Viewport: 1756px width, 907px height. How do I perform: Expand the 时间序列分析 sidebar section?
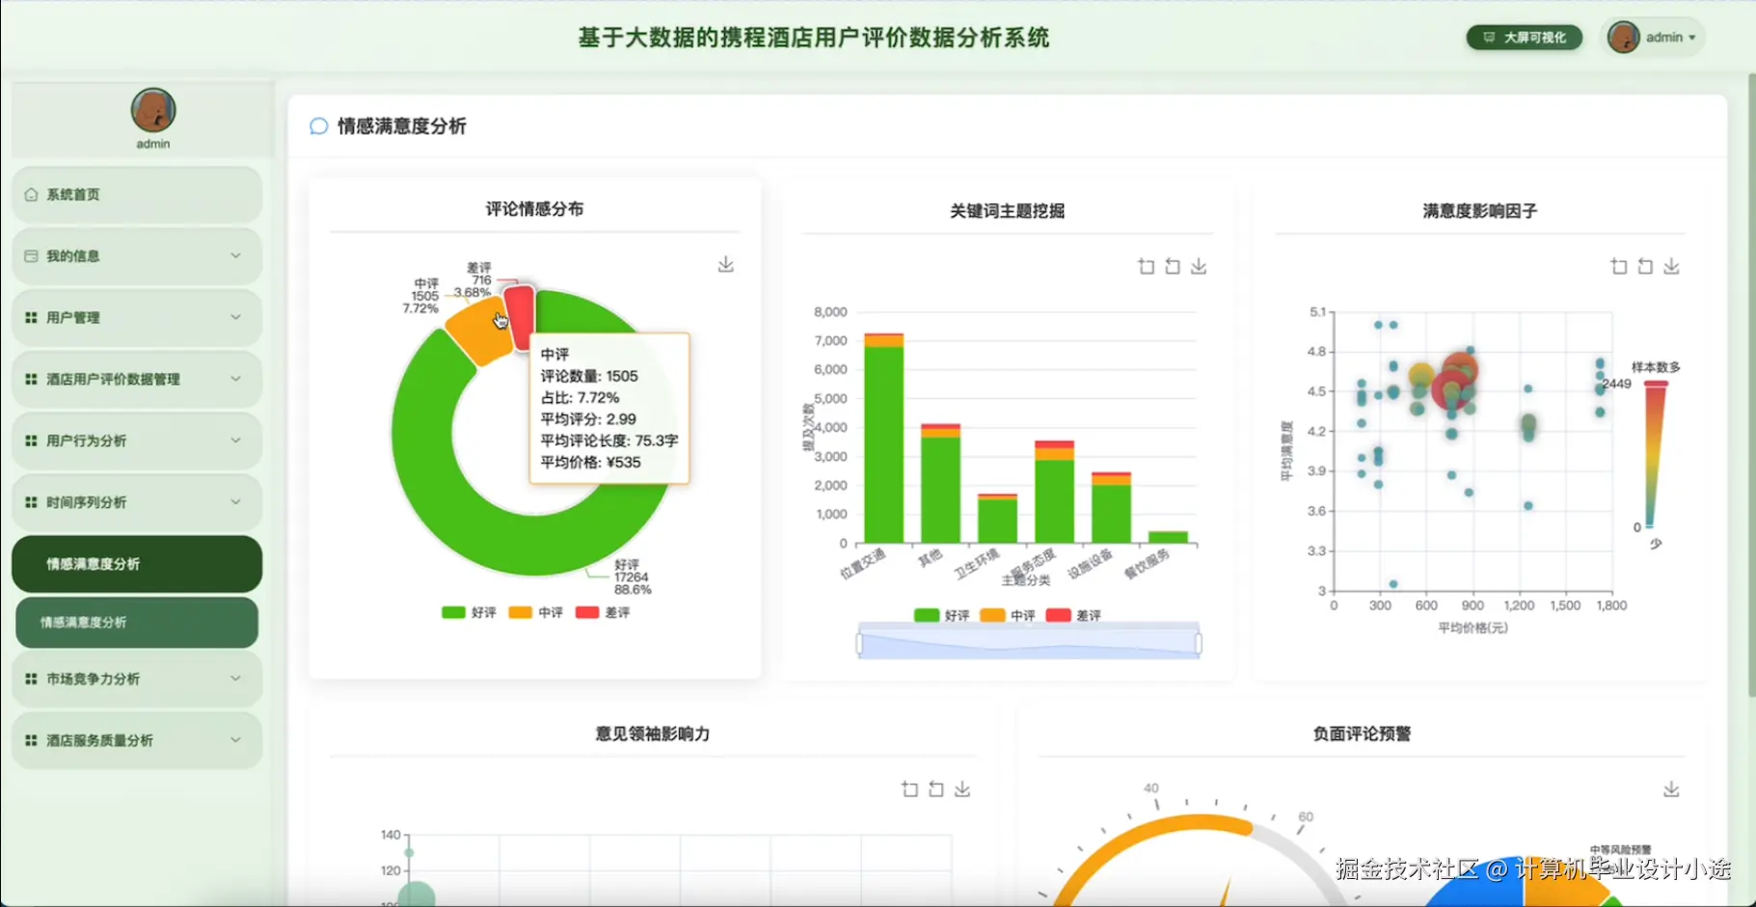coord(136,501)
